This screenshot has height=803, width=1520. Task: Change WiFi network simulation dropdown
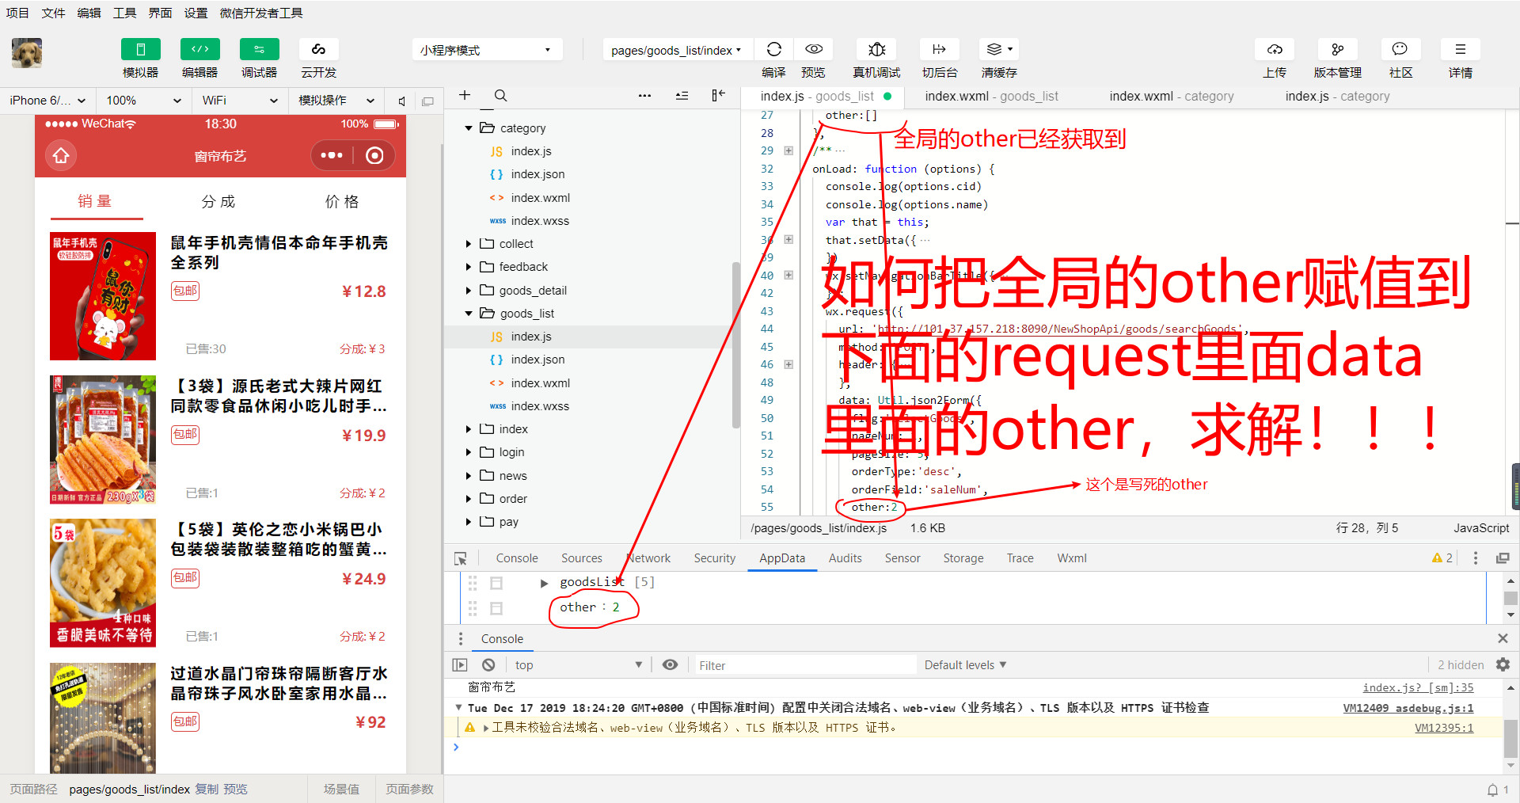pos(239,101)
